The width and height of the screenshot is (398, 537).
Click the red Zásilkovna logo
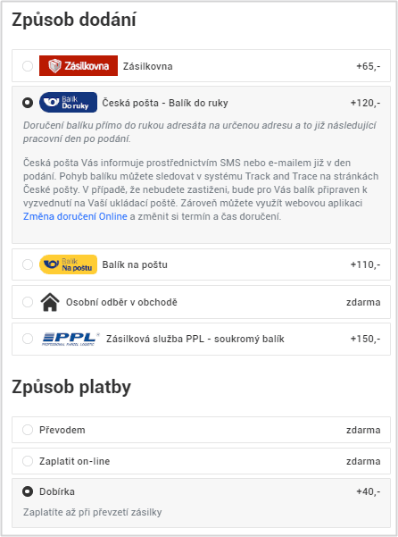79,66
